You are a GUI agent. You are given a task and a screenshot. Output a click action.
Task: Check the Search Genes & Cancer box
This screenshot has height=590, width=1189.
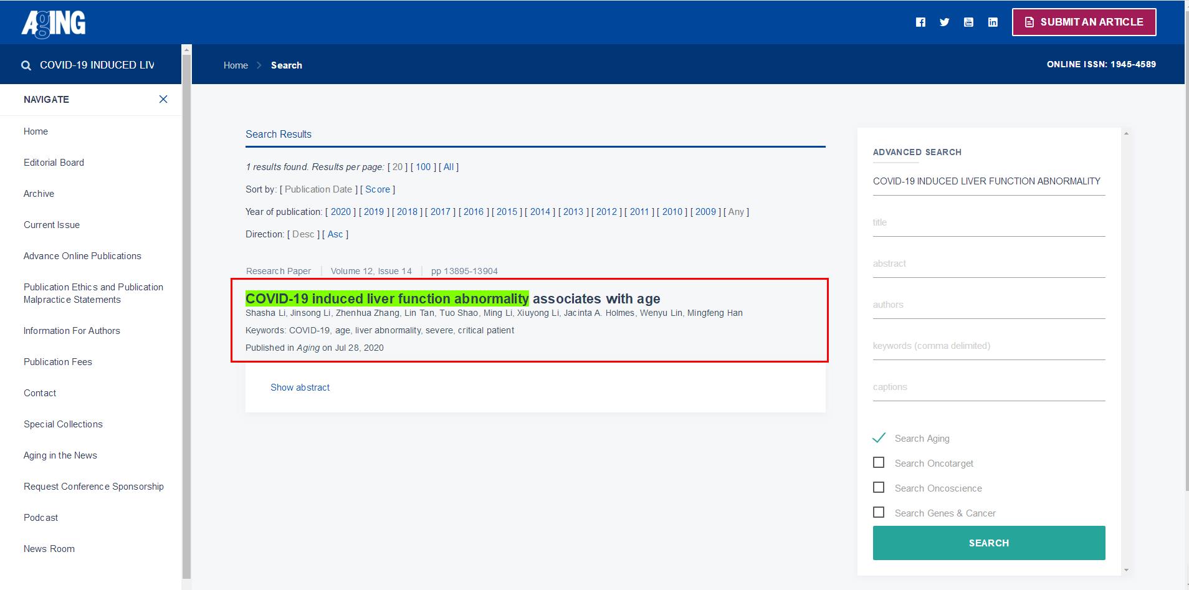click(879, 512)
